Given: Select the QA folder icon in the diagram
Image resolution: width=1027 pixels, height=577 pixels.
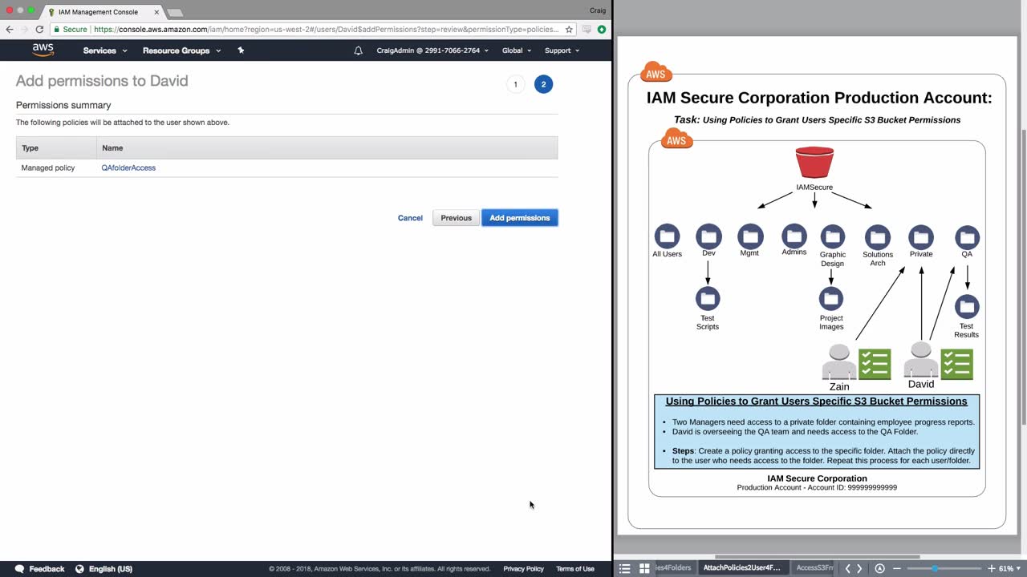Looking at the screenshot, I should coord(967,237).
